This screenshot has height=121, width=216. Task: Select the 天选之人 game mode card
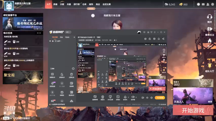193,96
